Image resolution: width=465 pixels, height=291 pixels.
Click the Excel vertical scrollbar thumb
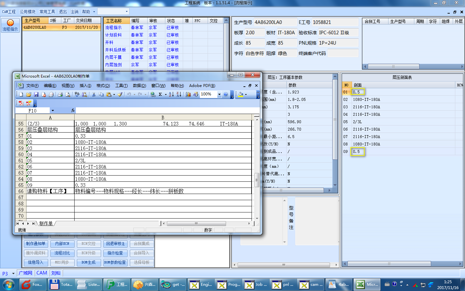257,180
